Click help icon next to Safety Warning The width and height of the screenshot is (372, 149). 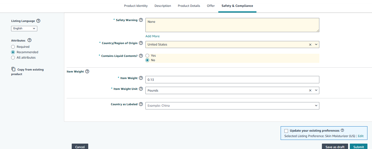click(x=141, y=20)
